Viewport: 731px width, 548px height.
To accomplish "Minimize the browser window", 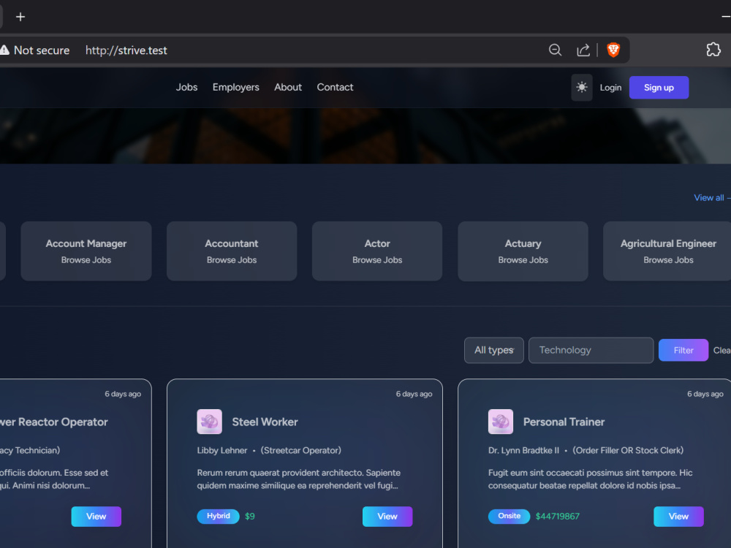I will (x=726, y=17).
